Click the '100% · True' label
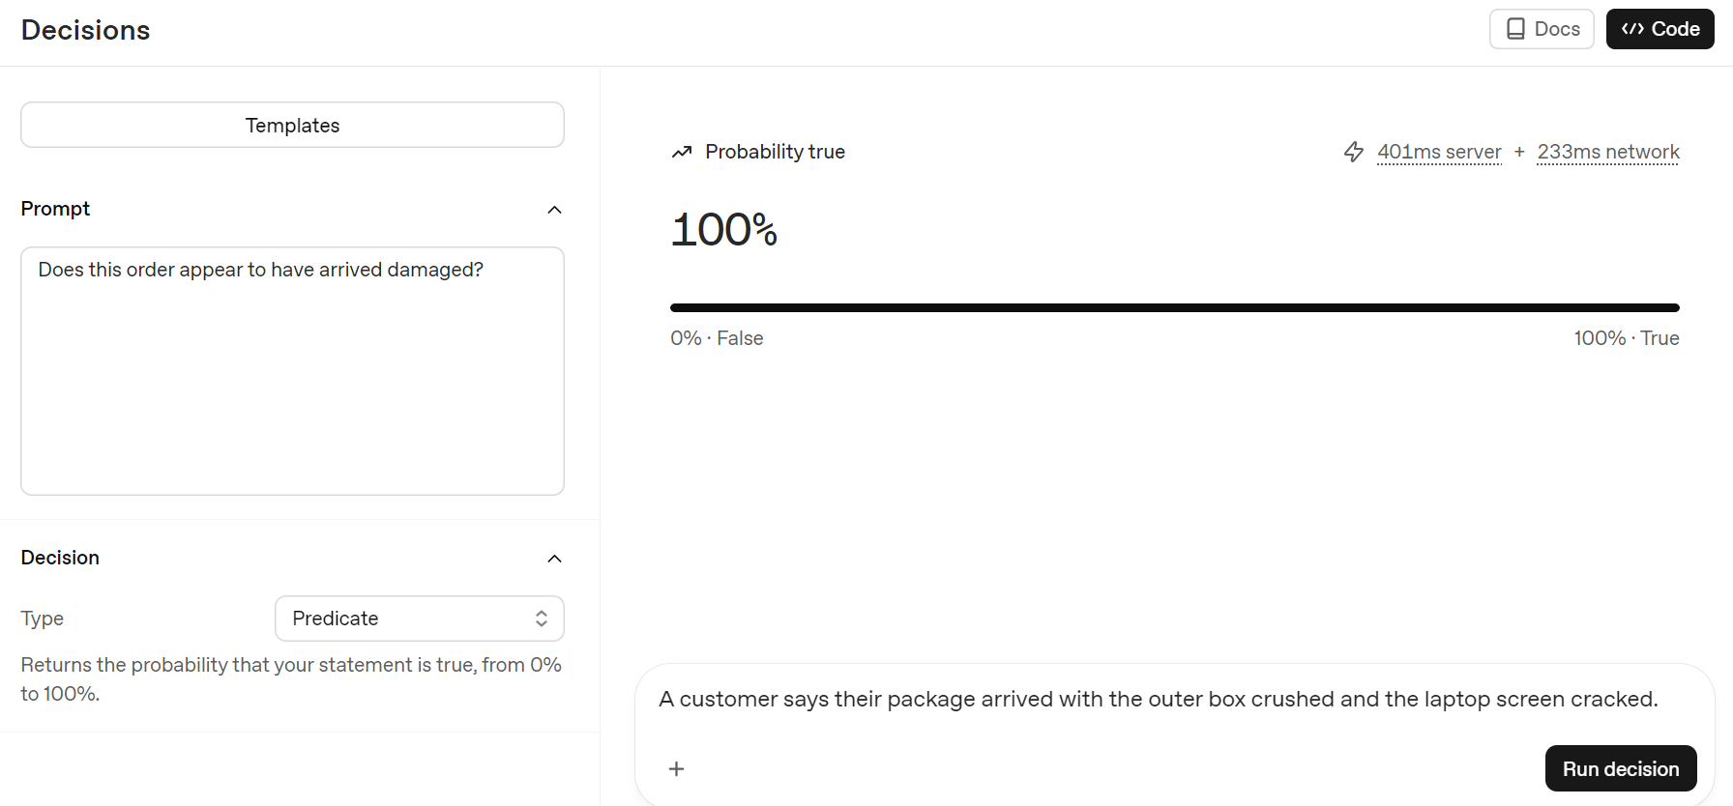The width and height of the screenshot is (1733, 806). pyautogui.click(x=1627, y=338)
